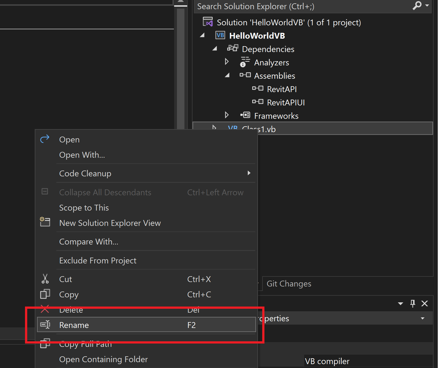This screenshot has height=368, width=440.
Task: Select the Analyzers tree item
Action: click(271, 62)
